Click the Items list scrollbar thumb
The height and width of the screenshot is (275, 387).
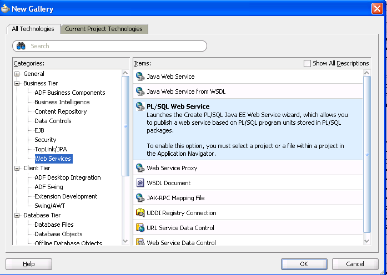[x=367, y=154]
